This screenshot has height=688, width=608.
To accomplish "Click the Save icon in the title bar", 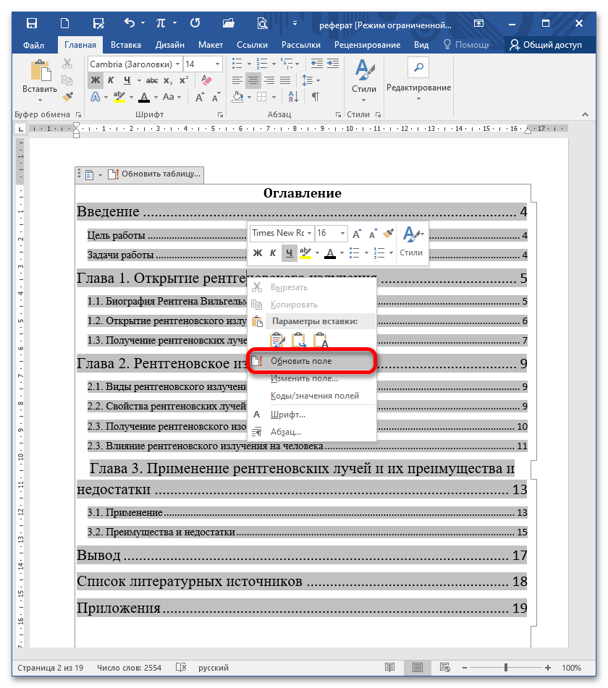I will pyautogui.click(x=32, y=24).
